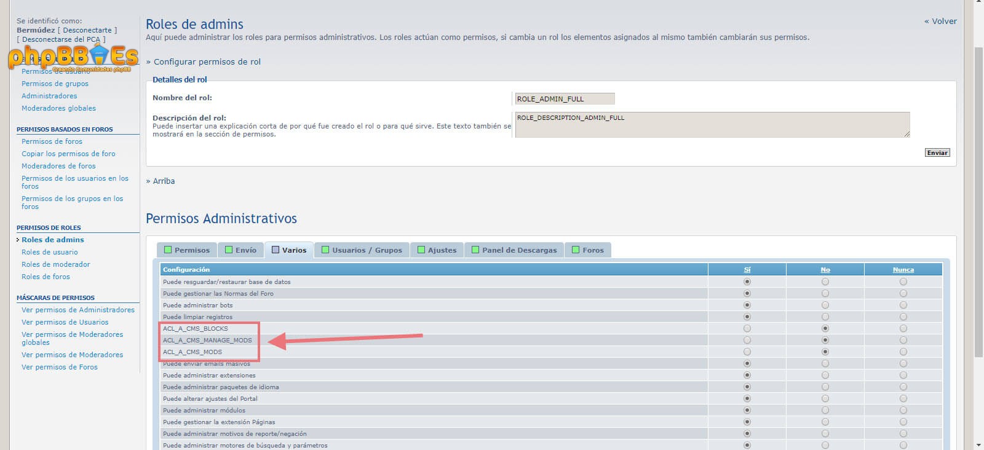The height and width of the screenshot is (450, 984).
Task: Click the green indicator on Foros tab
Action: (576, 250)
